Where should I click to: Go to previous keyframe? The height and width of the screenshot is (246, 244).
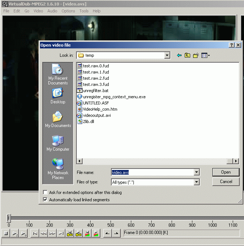click(70, 233)
